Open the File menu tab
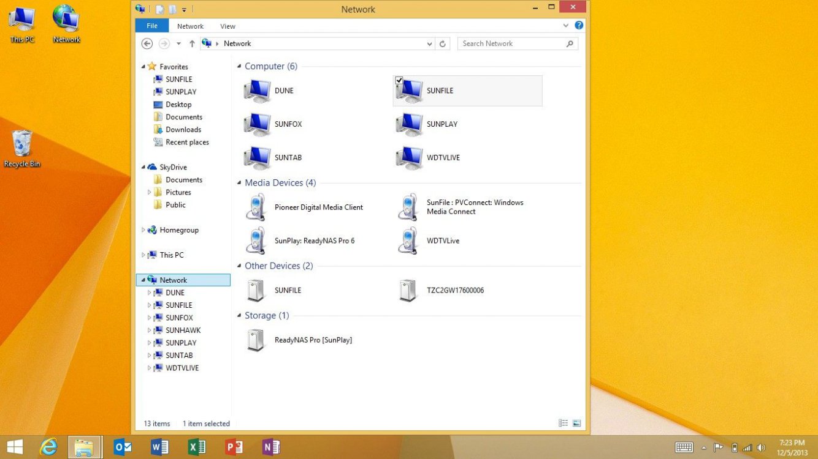The width and height of the screenshot is (818, 459). tap(152, 26)
